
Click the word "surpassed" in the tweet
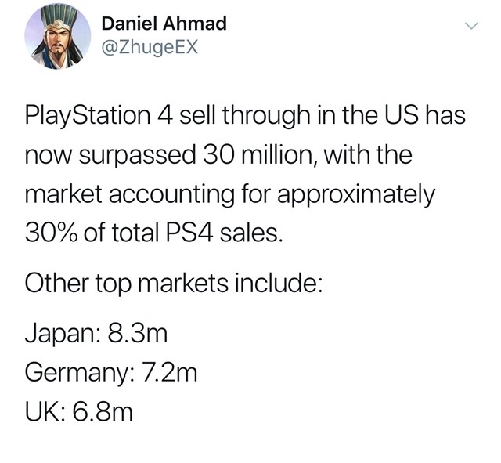click(x=138, y=155)
